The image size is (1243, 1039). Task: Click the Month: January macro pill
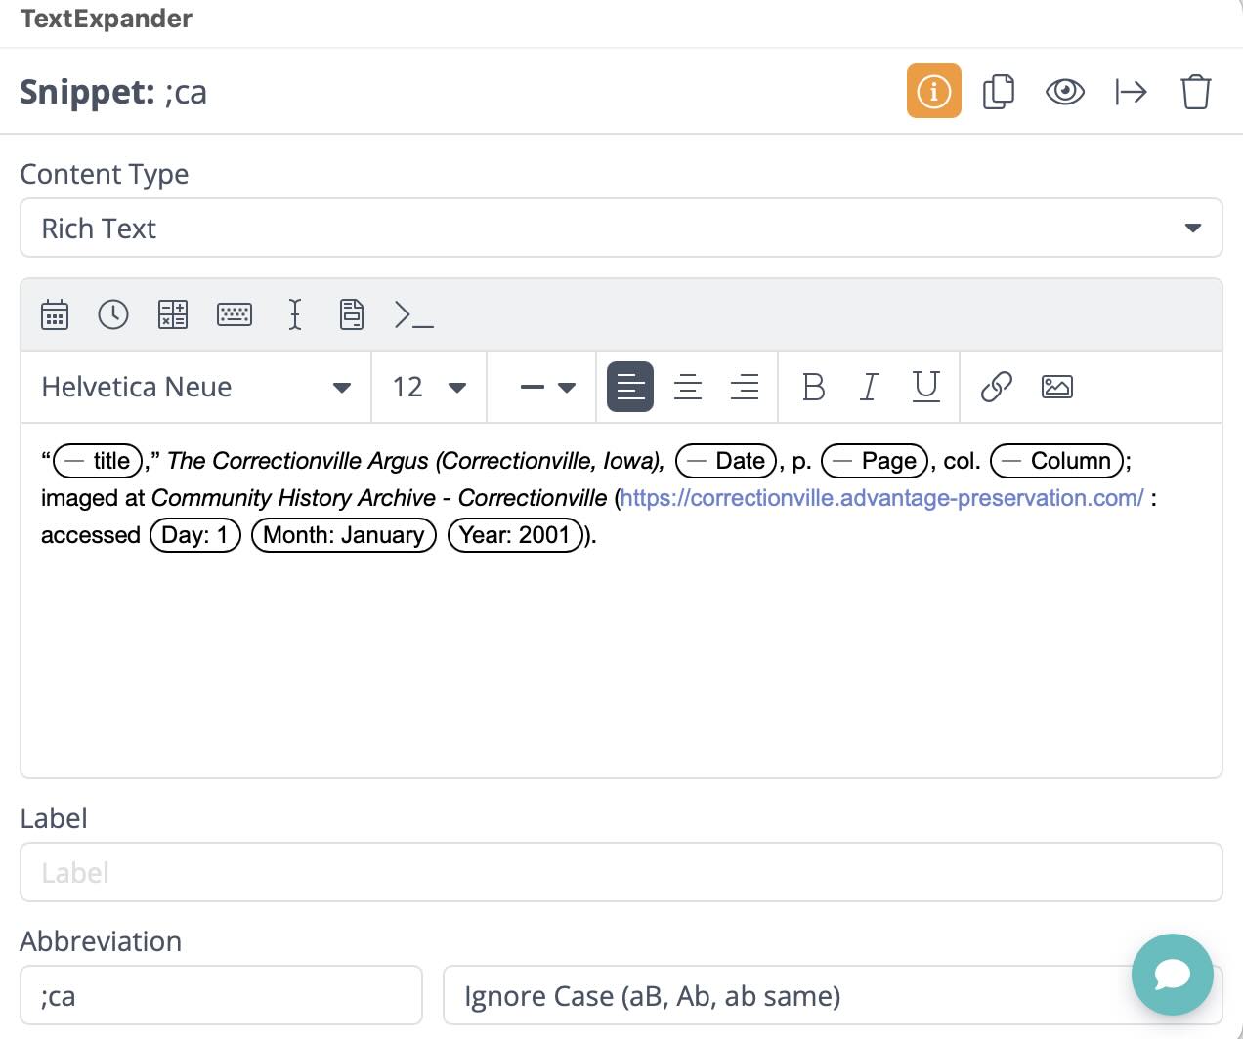pos(344,535)
